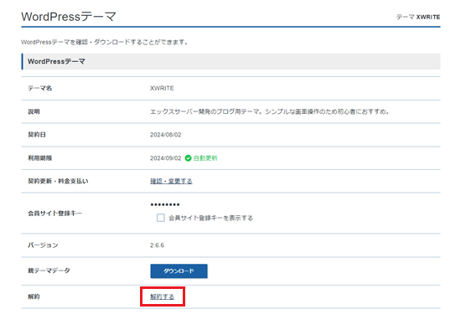461x335 pixels.
Task: Click the green 自動更新 status text
Action: 205,158
